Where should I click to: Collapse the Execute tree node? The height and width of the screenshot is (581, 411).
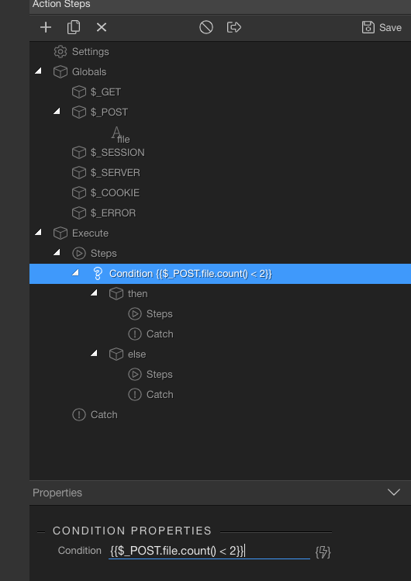[38, 233]
